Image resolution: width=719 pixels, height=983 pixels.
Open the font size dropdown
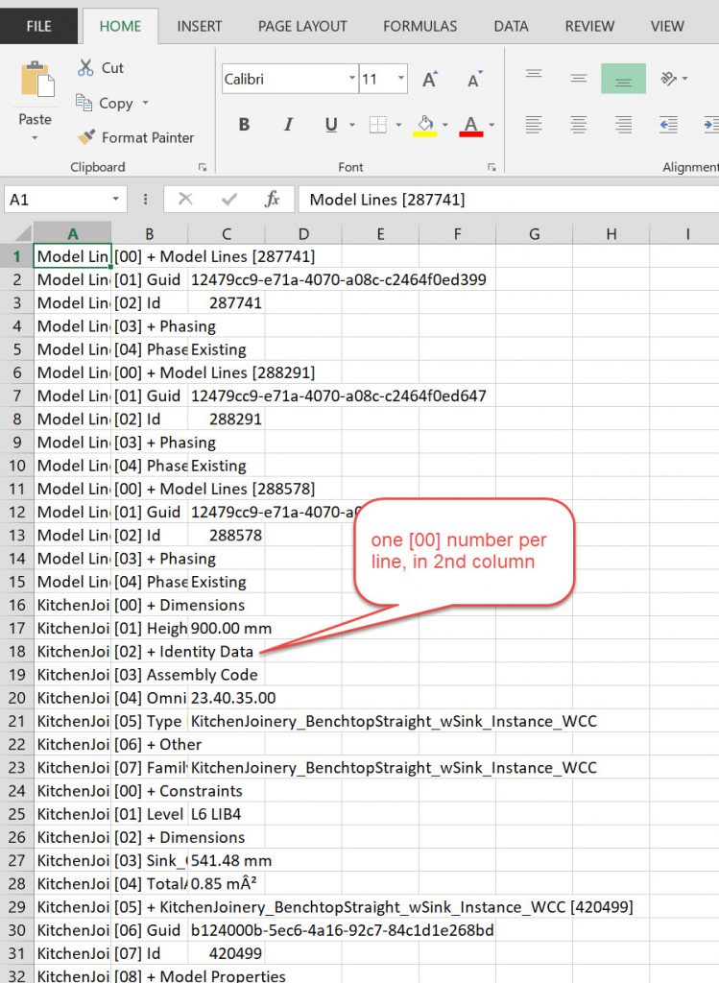[x=400, y=79]
